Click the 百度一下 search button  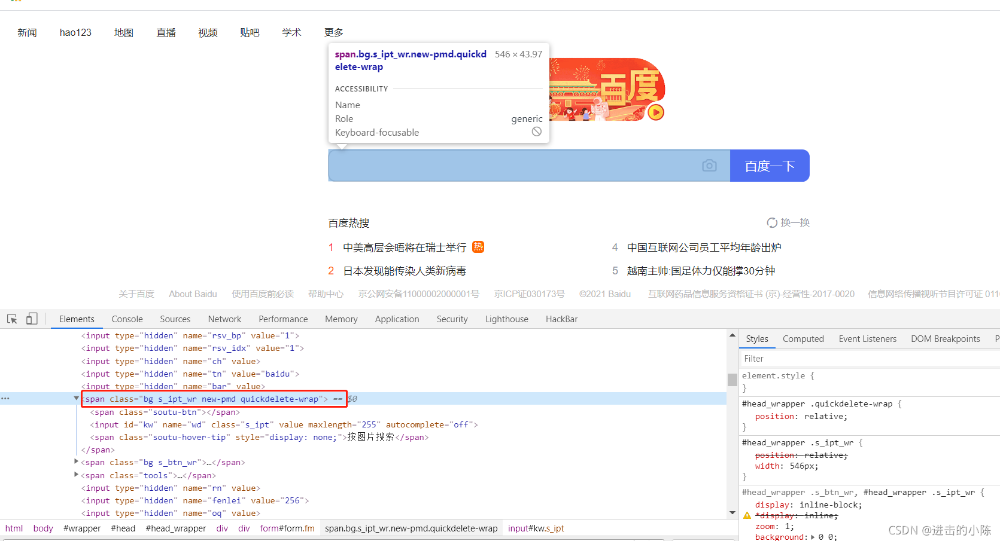tap(770, 166)
